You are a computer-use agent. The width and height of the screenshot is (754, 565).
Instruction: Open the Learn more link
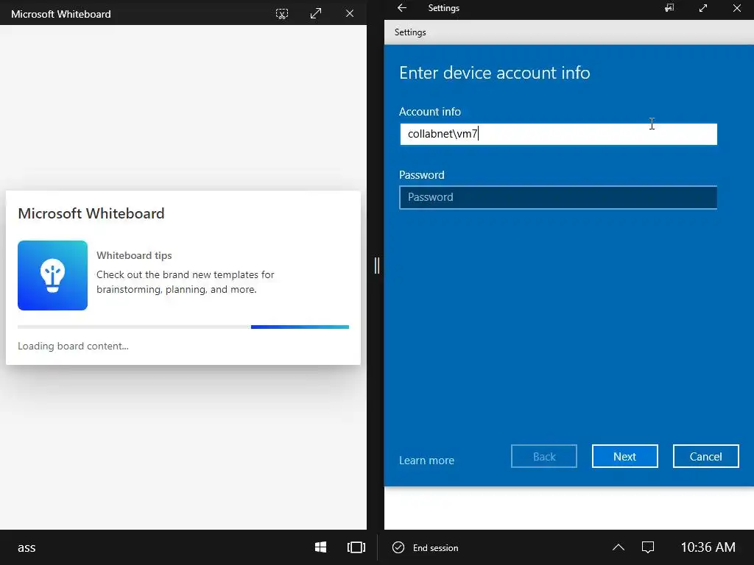point(426,461)
